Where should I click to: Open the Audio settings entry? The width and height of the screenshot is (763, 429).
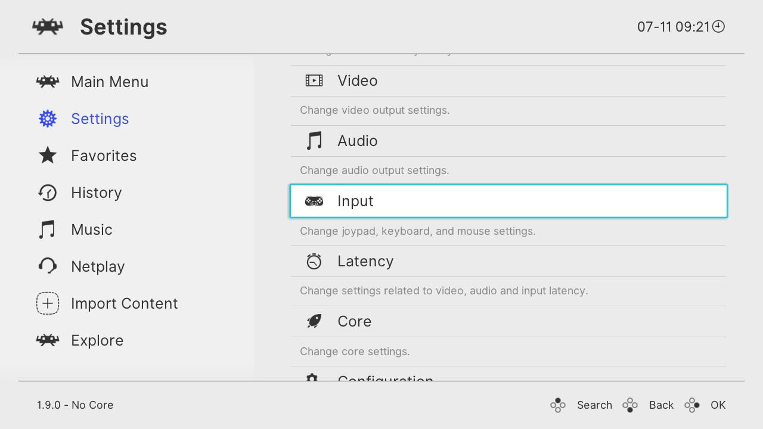tap(358, 141)
